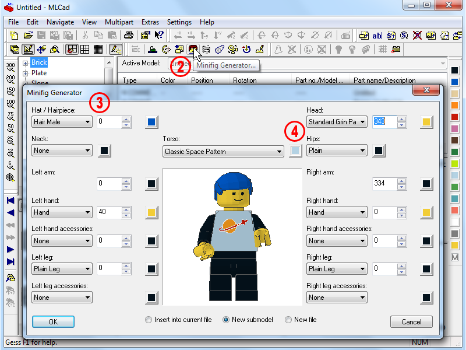Increase Hat / Hairpiece rotation value

click(126, 119)
